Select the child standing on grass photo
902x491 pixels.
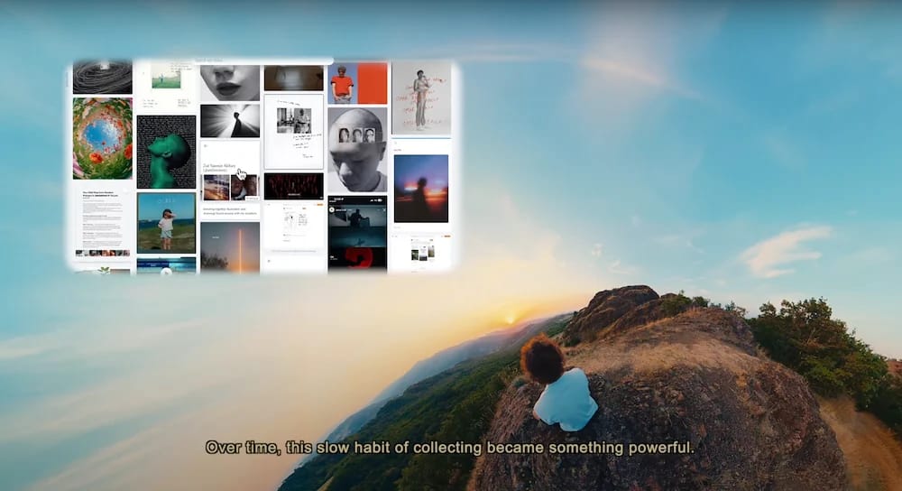click(166, 222)
